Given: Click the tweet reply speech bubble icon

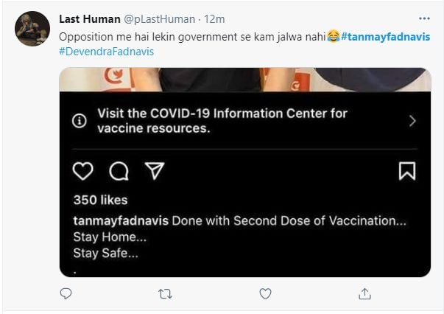Looking at the screenshot, I should 66,293.
